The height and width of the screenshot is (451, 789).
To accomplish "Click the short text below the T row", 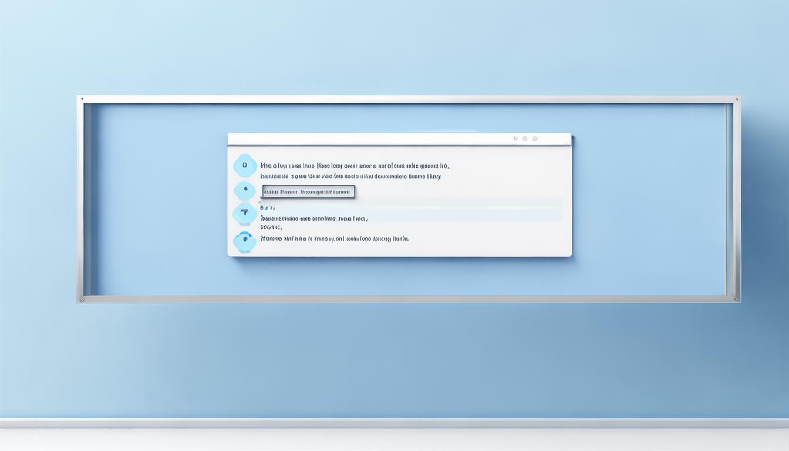I will 271,227.
